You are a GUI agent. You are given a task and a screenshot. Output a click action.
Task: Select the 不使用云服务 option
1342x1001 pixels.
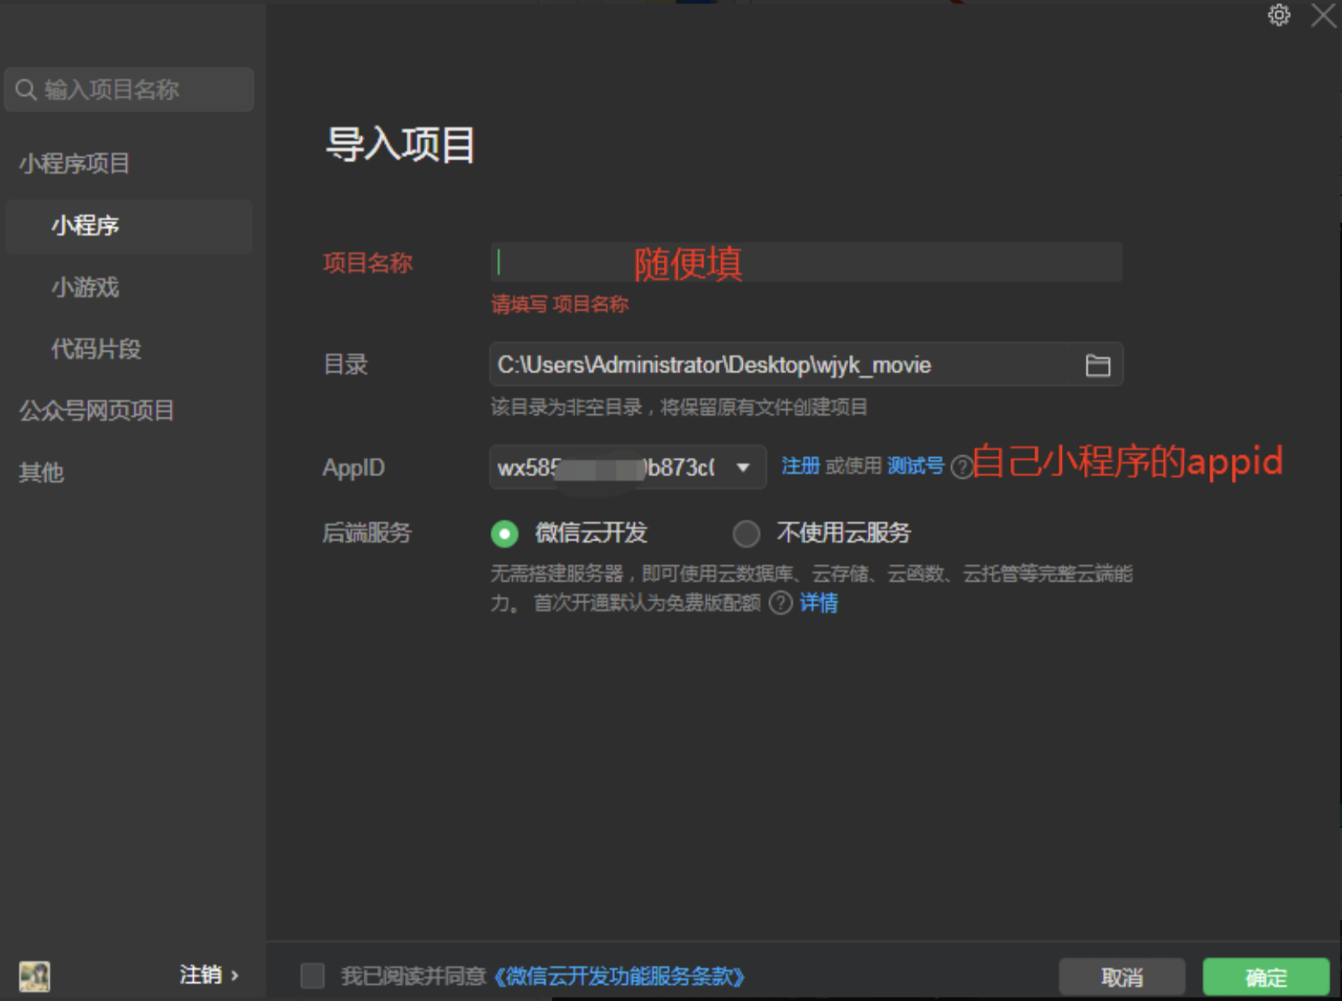745,533
